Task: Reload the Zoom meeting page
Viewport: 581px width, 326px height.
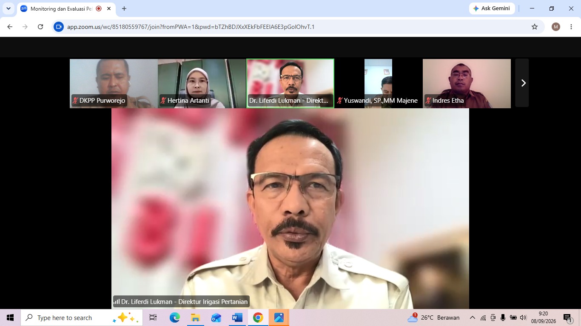Action: [x=40, y=27]
